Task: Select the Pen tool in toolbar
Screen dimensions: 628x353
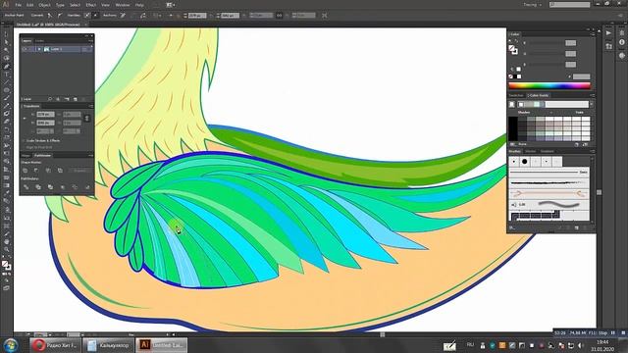Action: pos(6,67)
